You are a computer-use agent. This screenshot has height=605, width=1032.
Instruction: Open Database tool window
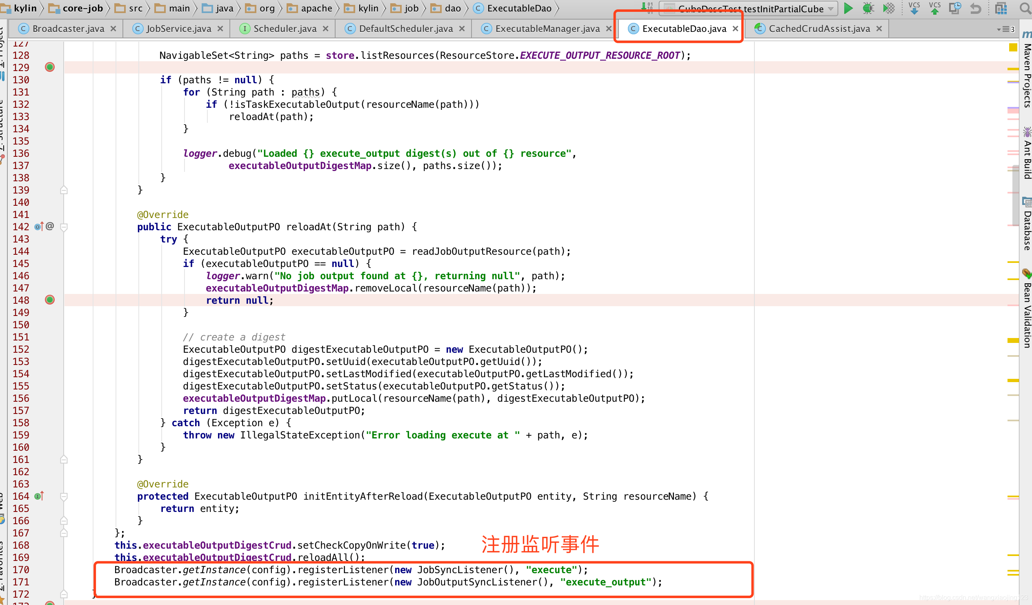1027,224
